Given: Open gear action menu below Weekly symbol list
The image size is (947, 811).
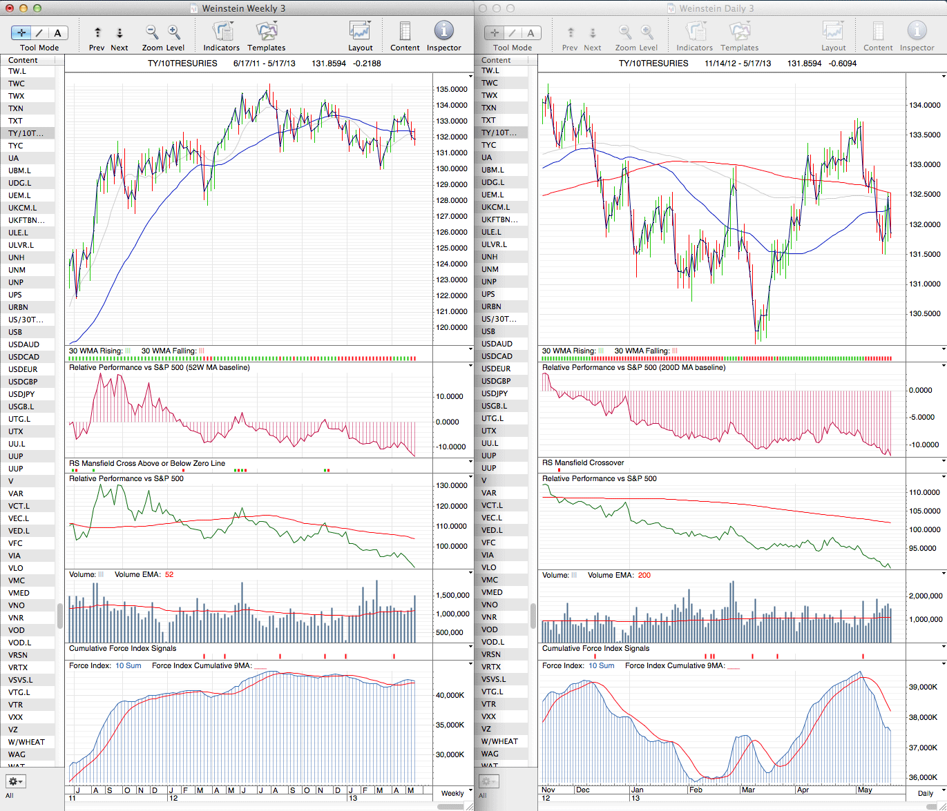Looking at the screenshot, I should point(15,781).
